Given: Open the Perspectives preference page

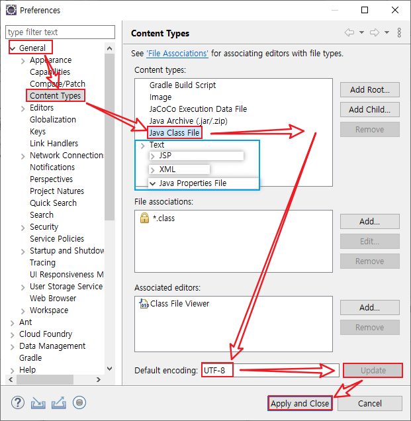Looking at the screenshot, I should coord(51,179).
